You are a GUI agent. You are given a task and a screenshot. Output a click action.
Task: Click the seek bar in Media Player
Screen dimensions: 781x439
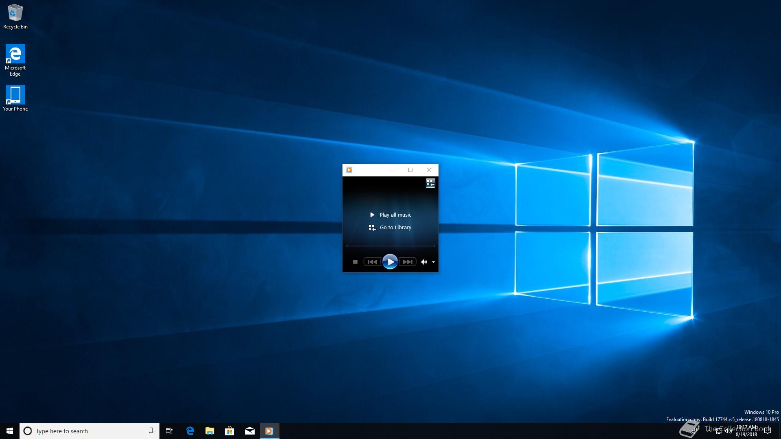[390, 246]
